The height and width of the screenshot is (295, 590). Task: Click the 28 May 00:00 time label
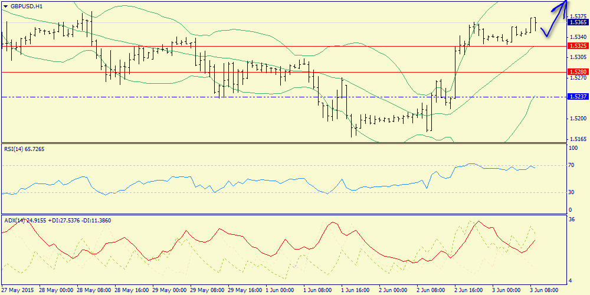click(x=55, y=290)
